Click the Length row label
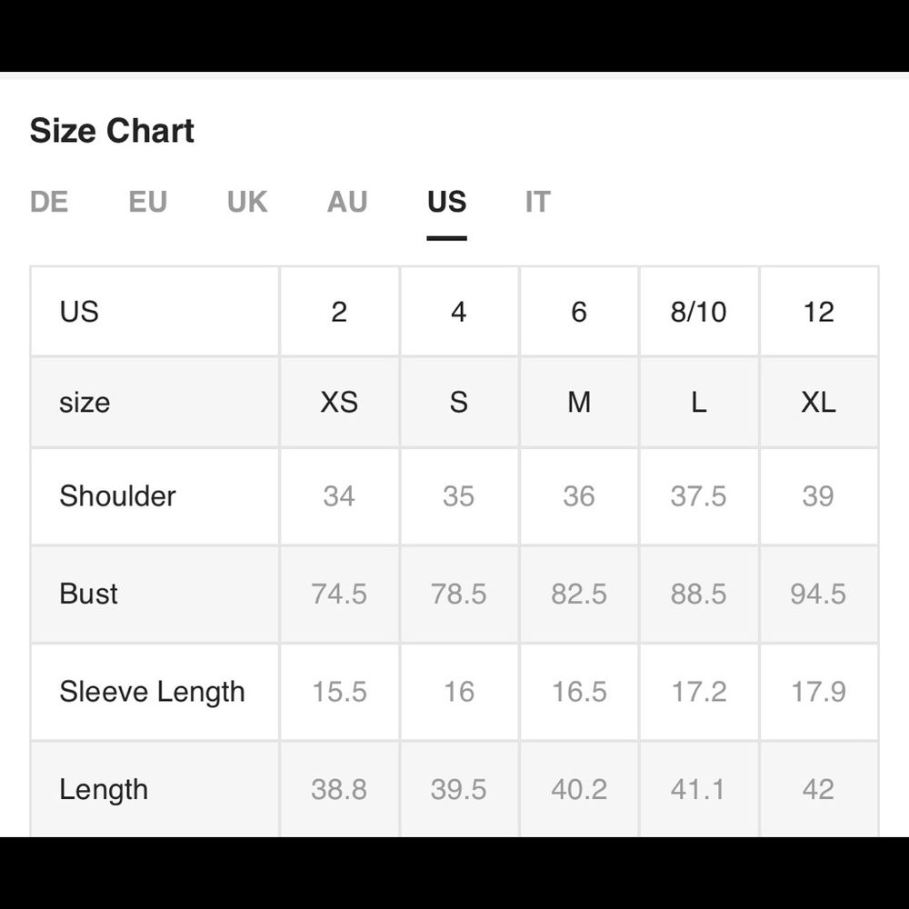909x909 pixels. click(104, 790)
